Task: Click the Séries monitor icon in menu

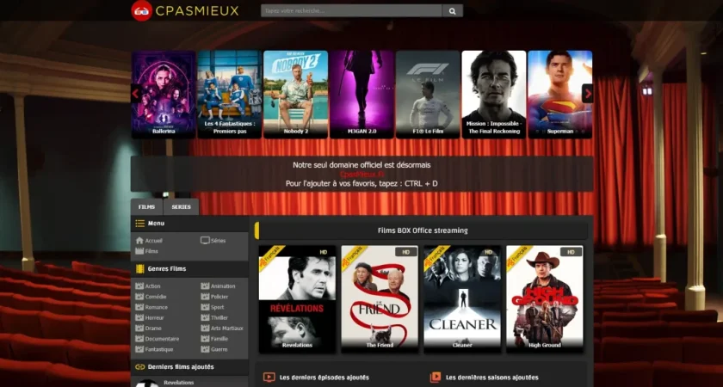Action: 205,241
